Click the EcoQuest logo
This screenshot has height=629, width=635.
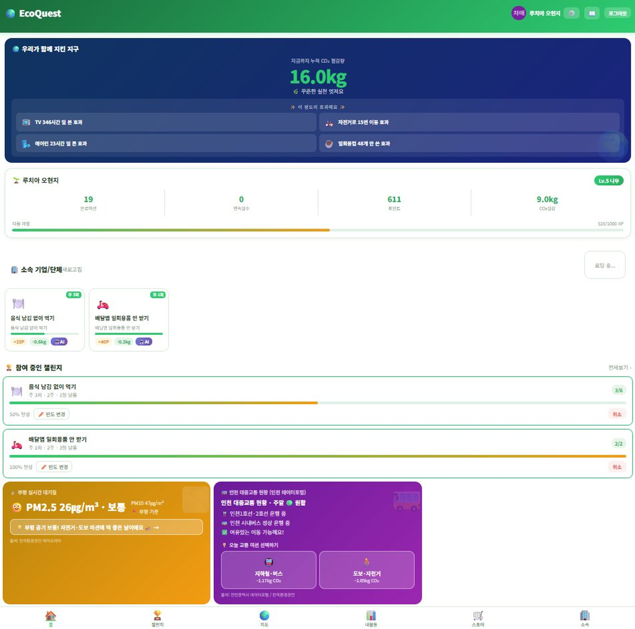[33, 13]
